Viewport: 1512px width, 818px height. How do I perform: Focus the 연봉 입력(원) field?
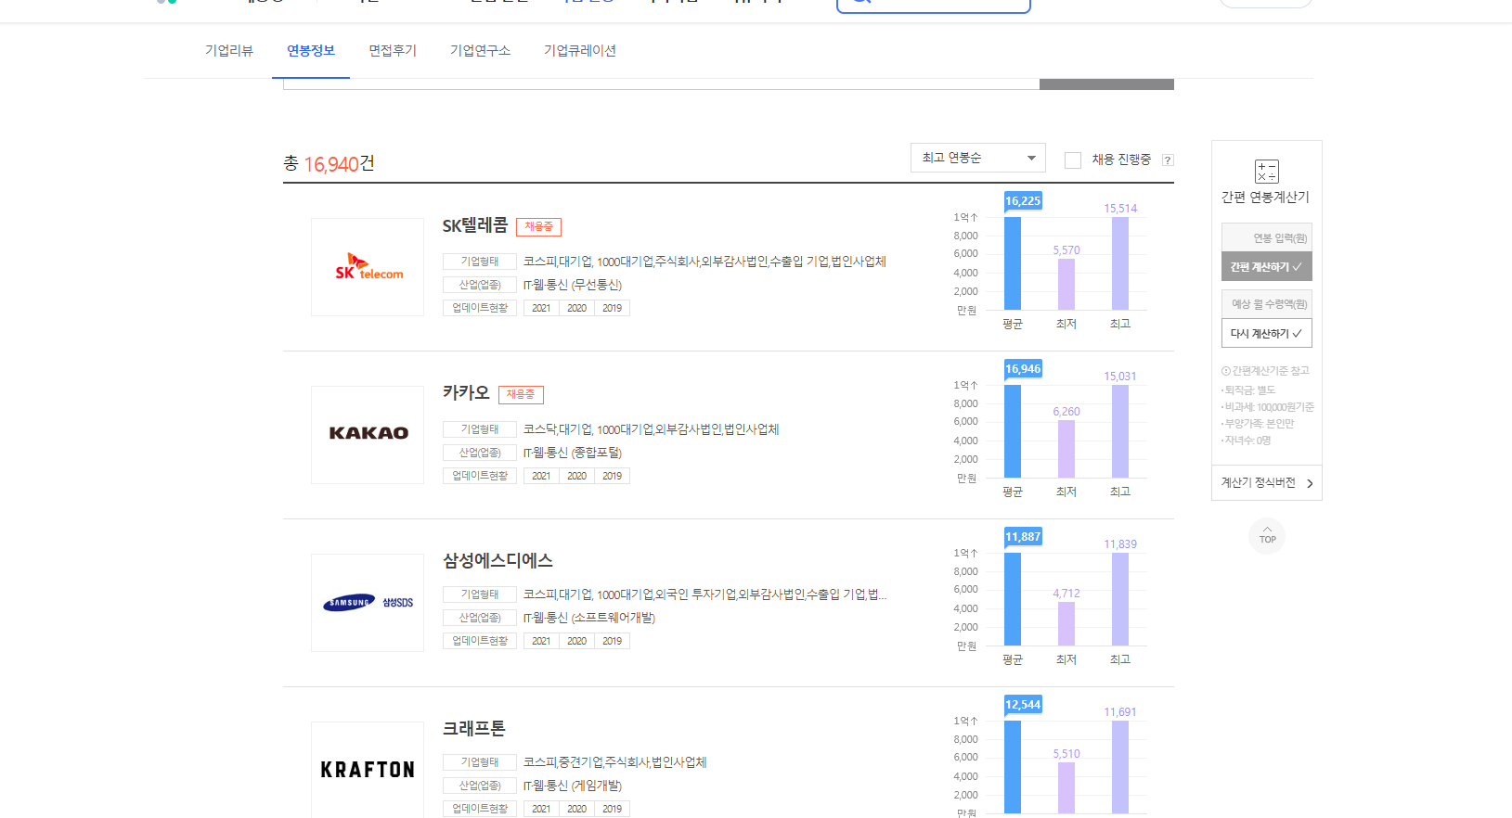pos(1266,237)
